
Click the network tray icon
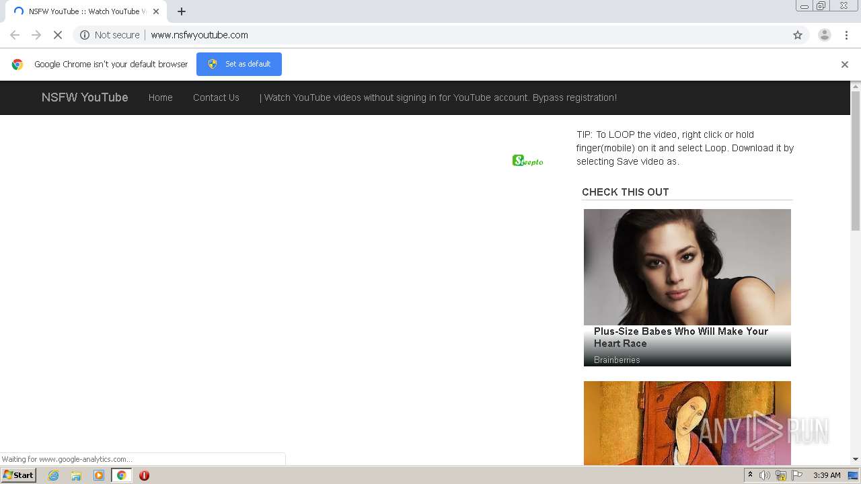[x=781, y=475]
